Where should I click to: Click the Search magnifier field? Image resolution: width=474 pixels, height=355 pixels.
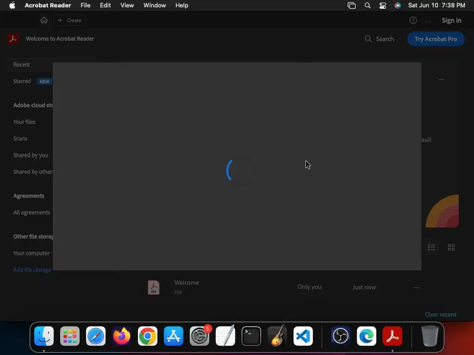coord(379,39)
